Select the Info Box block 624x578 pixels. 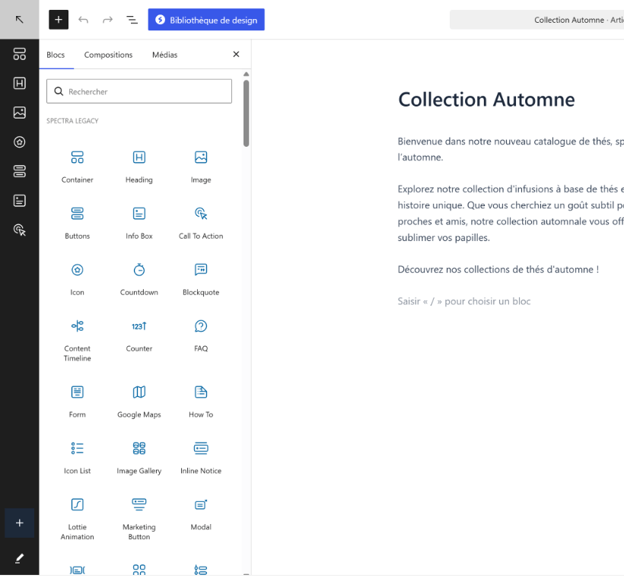click(139, 223)
